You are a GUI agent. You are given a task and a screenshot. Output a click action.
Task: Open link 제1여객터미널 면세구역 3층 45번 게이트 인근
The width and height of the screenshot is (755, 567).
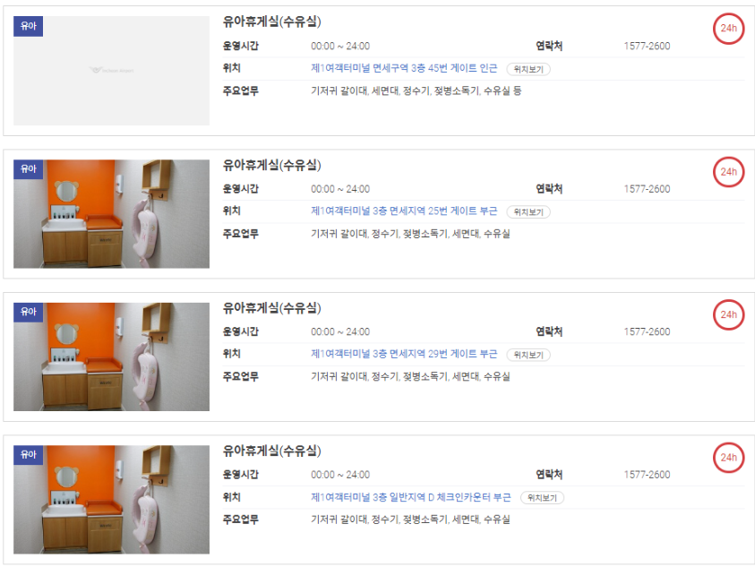[404, 68]
